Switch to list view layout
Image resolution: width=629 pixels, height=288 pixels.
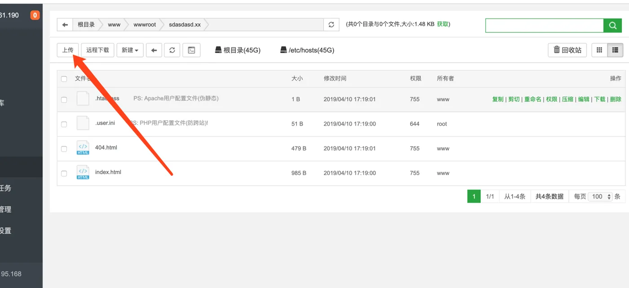(616, 50)
